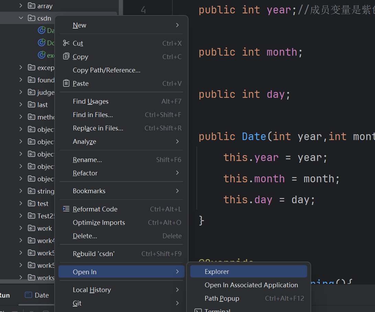This screenshot has height=312, width=375.
Task: Expand the array folder node
Action: point(21,5)
